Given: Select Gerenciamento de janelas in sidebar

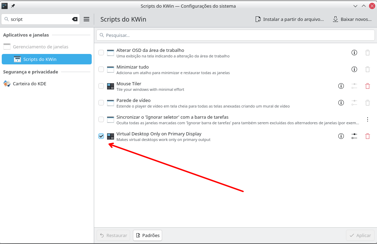Looking at the screenshot, I should (40, 47).
